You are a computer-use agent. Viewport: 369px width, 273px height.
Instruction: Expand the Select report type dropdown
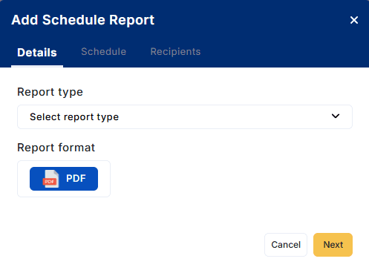click(185, 116)
